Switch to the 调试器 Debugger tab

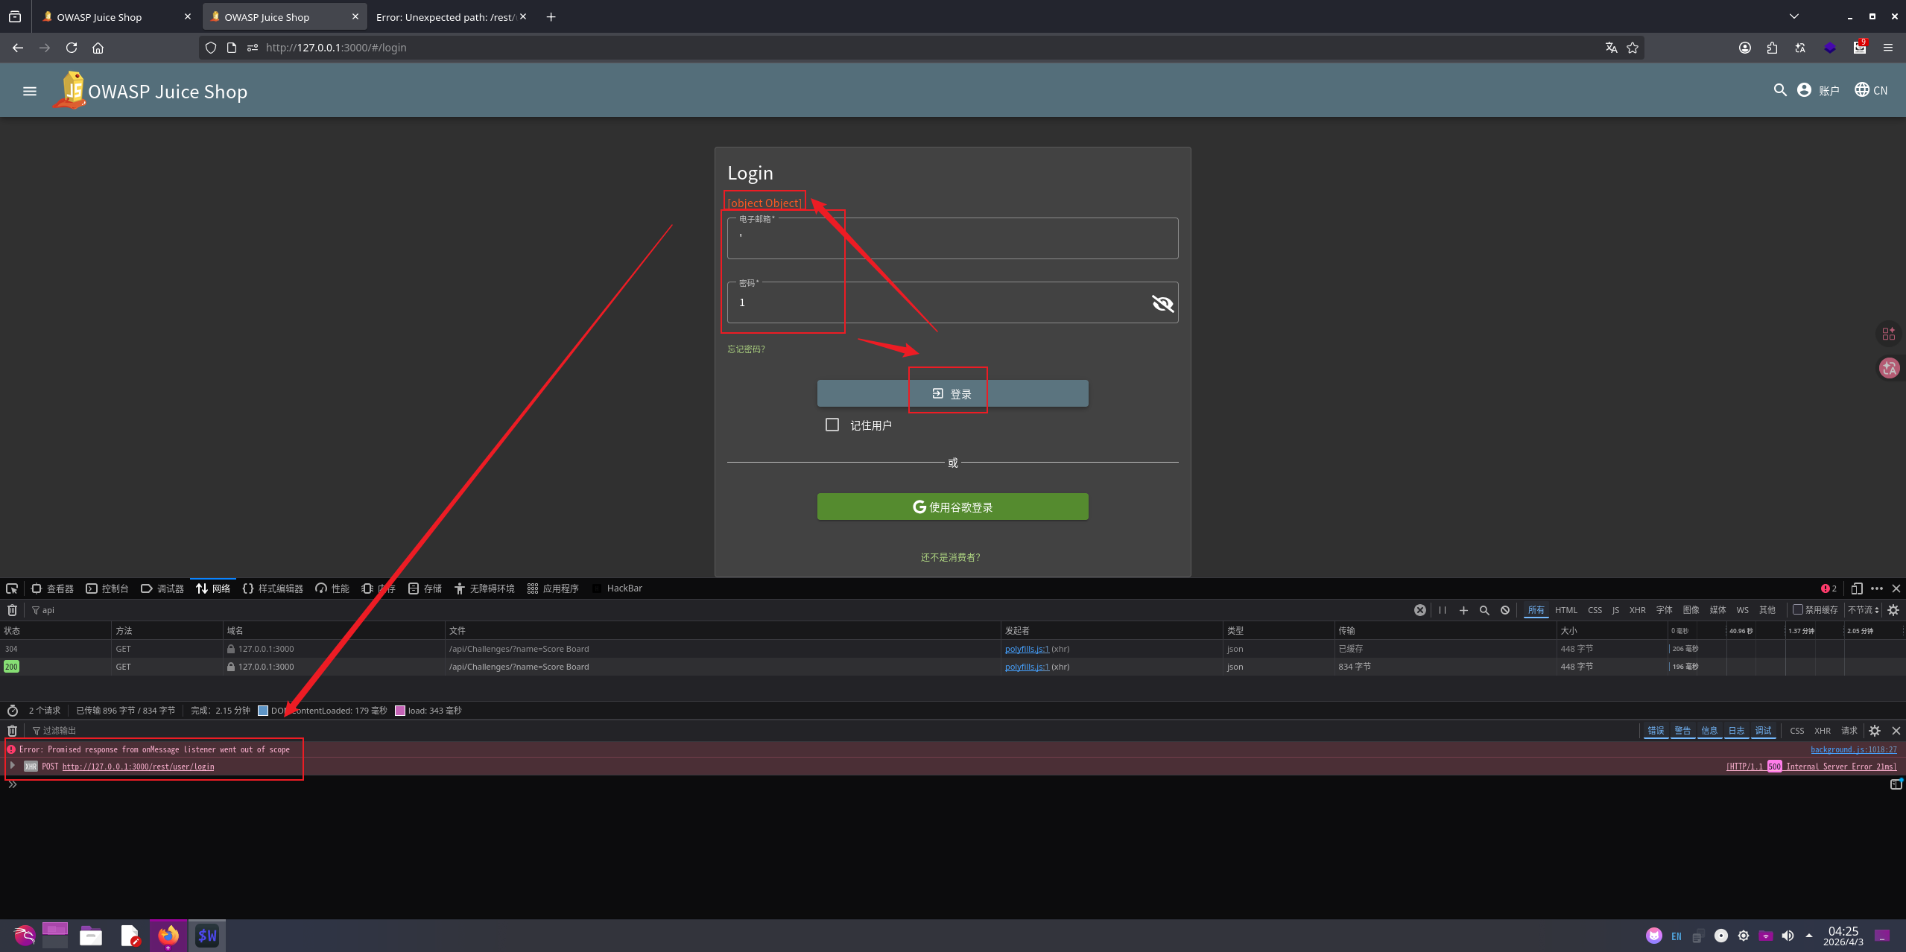162,588
